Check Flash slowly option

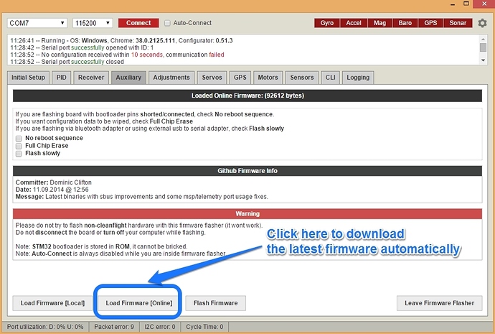(19, 154)
